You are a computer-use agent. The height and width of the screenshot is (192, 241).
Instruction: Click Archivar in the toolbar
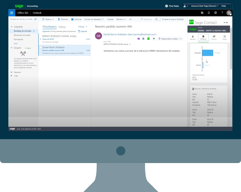[x=76, y=19]
